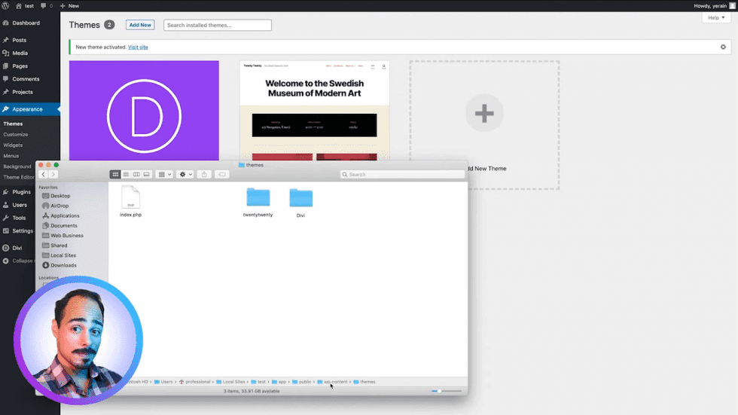Switch Finder to list view

tap(126, 174)
